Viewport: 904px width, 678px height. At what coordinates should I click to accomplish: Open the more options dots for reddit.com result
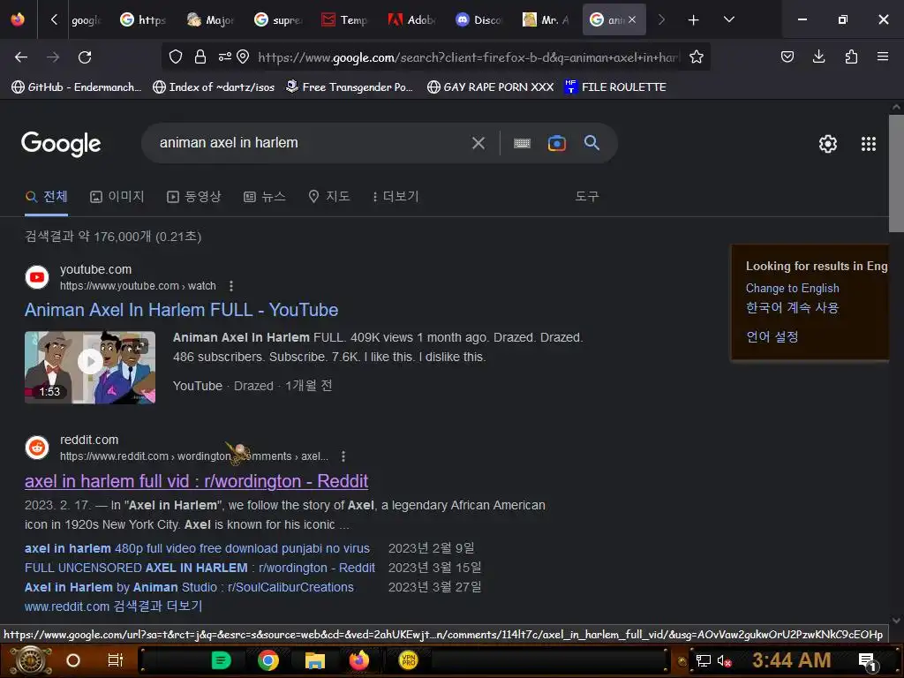(x=343, y=456)
